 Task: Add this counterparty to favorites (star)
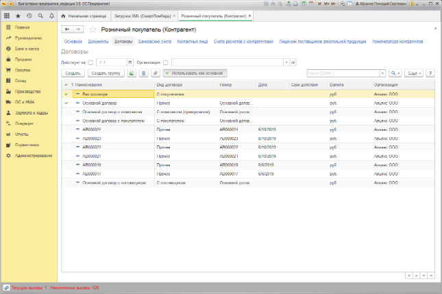pos(93,29)
